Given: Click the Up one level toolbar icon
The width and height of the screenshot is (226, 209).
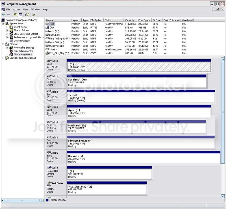Looking at the screenshot, I should tap(15, 15).
